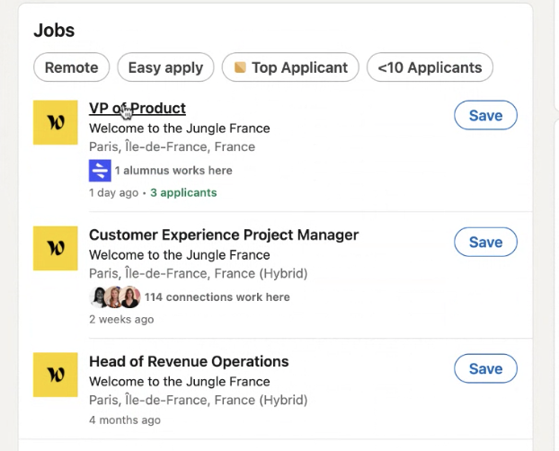Open Customer Experience Project Manager job
This screenshot has height=451, width=559.
[x=224, y=235]
